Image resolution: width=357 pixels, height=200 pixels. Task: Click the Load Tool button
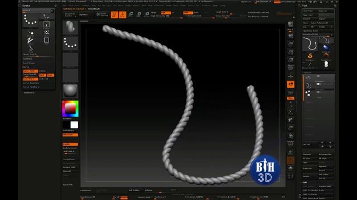(x=310, y=11)
